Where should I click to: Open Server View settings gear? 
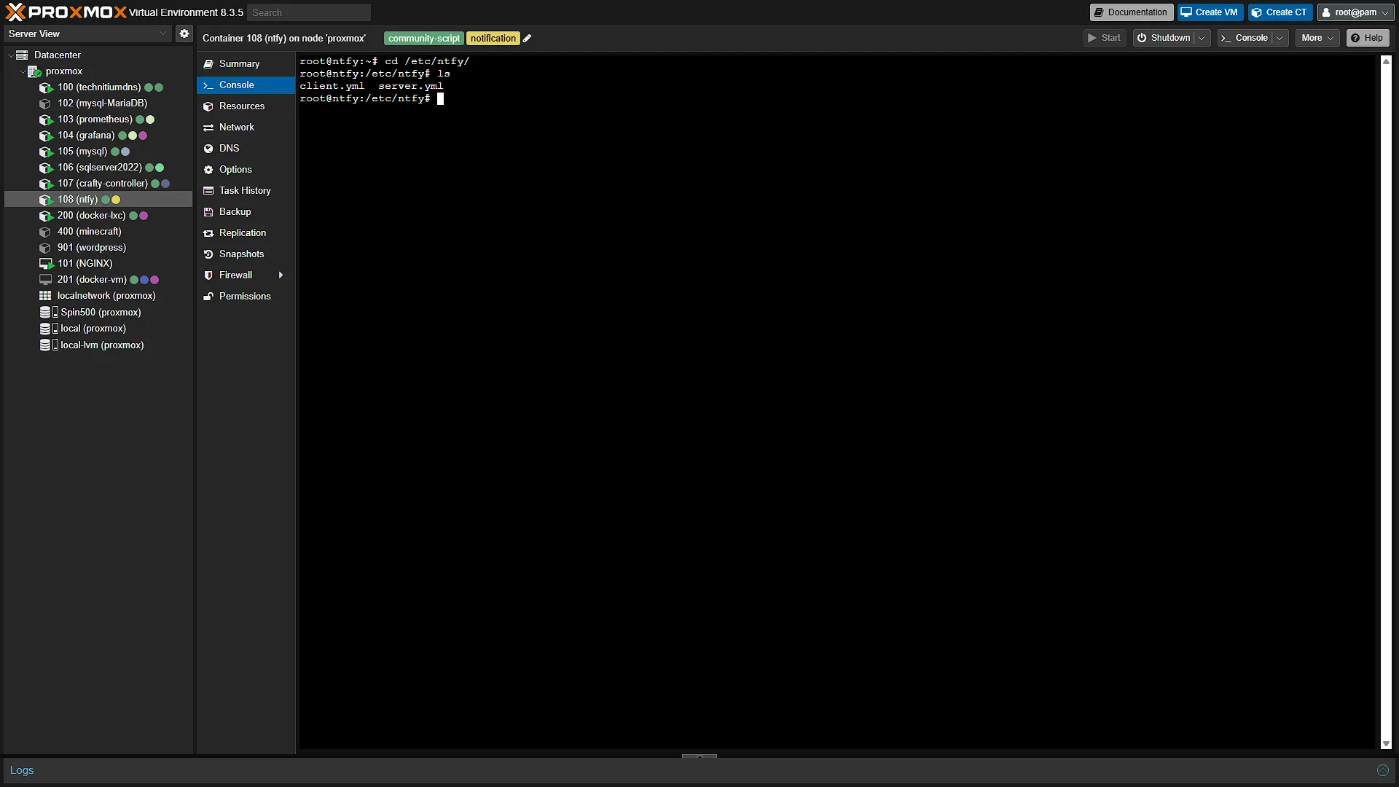[184, 34]
